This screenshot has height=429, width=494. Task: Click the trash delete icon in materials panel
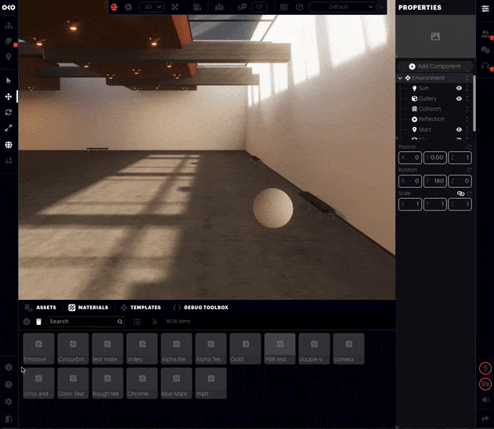pyautogui.click(x=38, y=322)
